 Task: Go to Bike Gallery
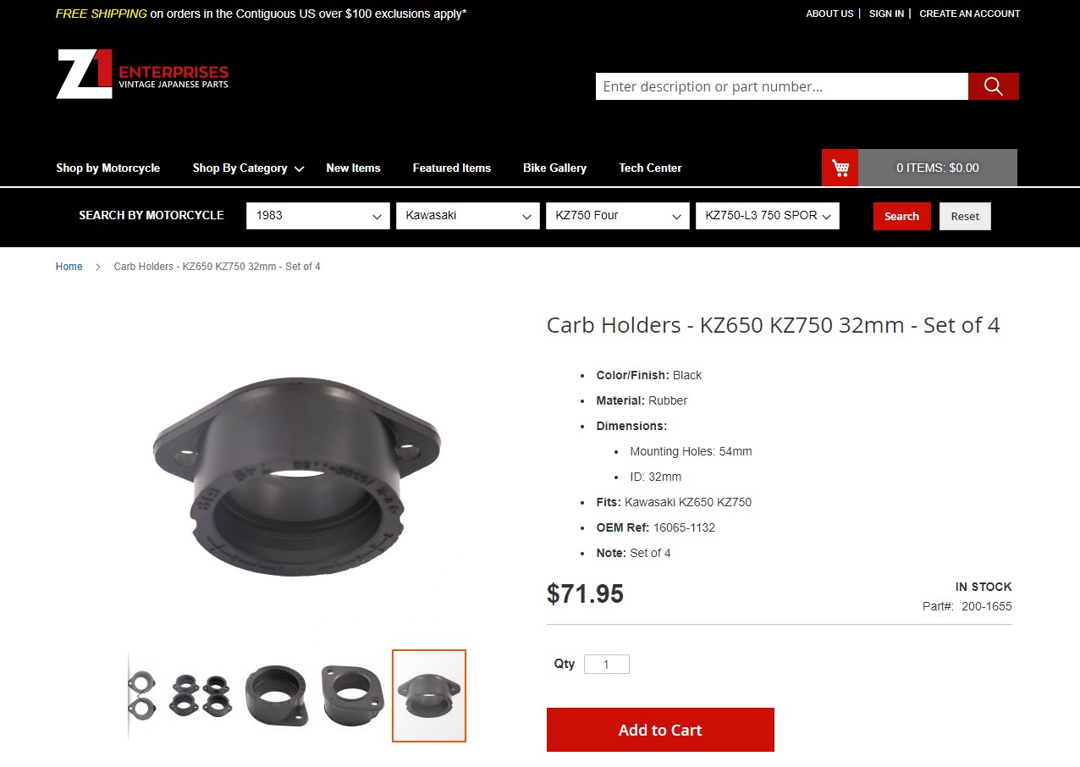tap(554, 168)
